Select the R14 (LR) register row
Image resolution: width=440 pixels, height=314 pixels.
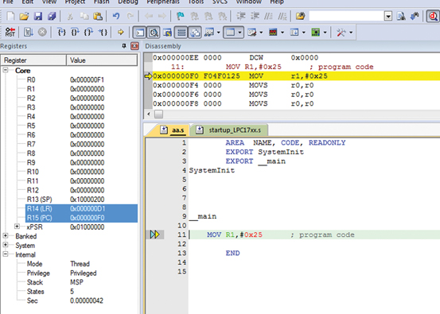[81, 208]
